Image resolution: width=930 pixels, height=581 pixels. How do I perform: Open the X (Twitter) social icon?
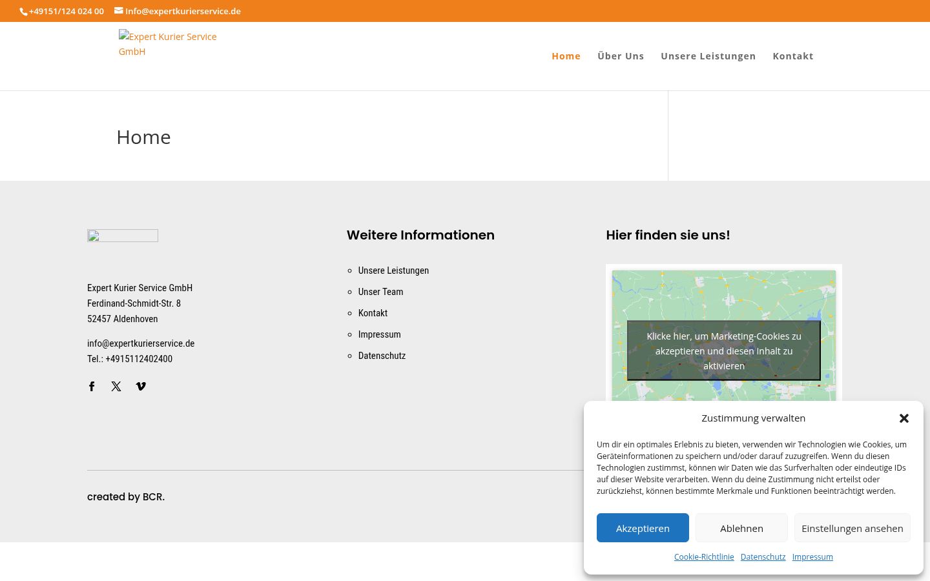tap(116, 387)
